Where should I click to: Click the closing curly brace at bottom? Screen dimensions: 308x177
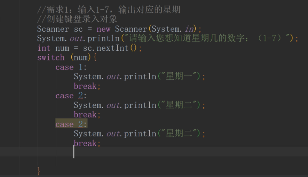pyautogui.click(x=39, y=171)
